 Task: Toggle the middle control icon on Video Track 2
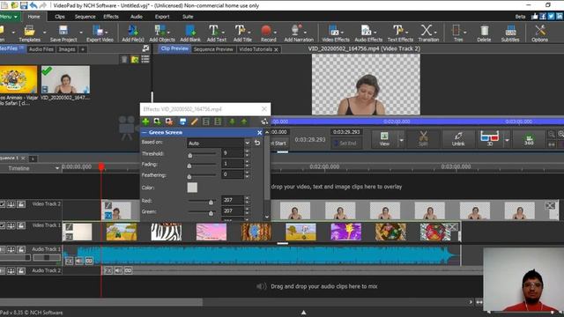coord(11,204)
